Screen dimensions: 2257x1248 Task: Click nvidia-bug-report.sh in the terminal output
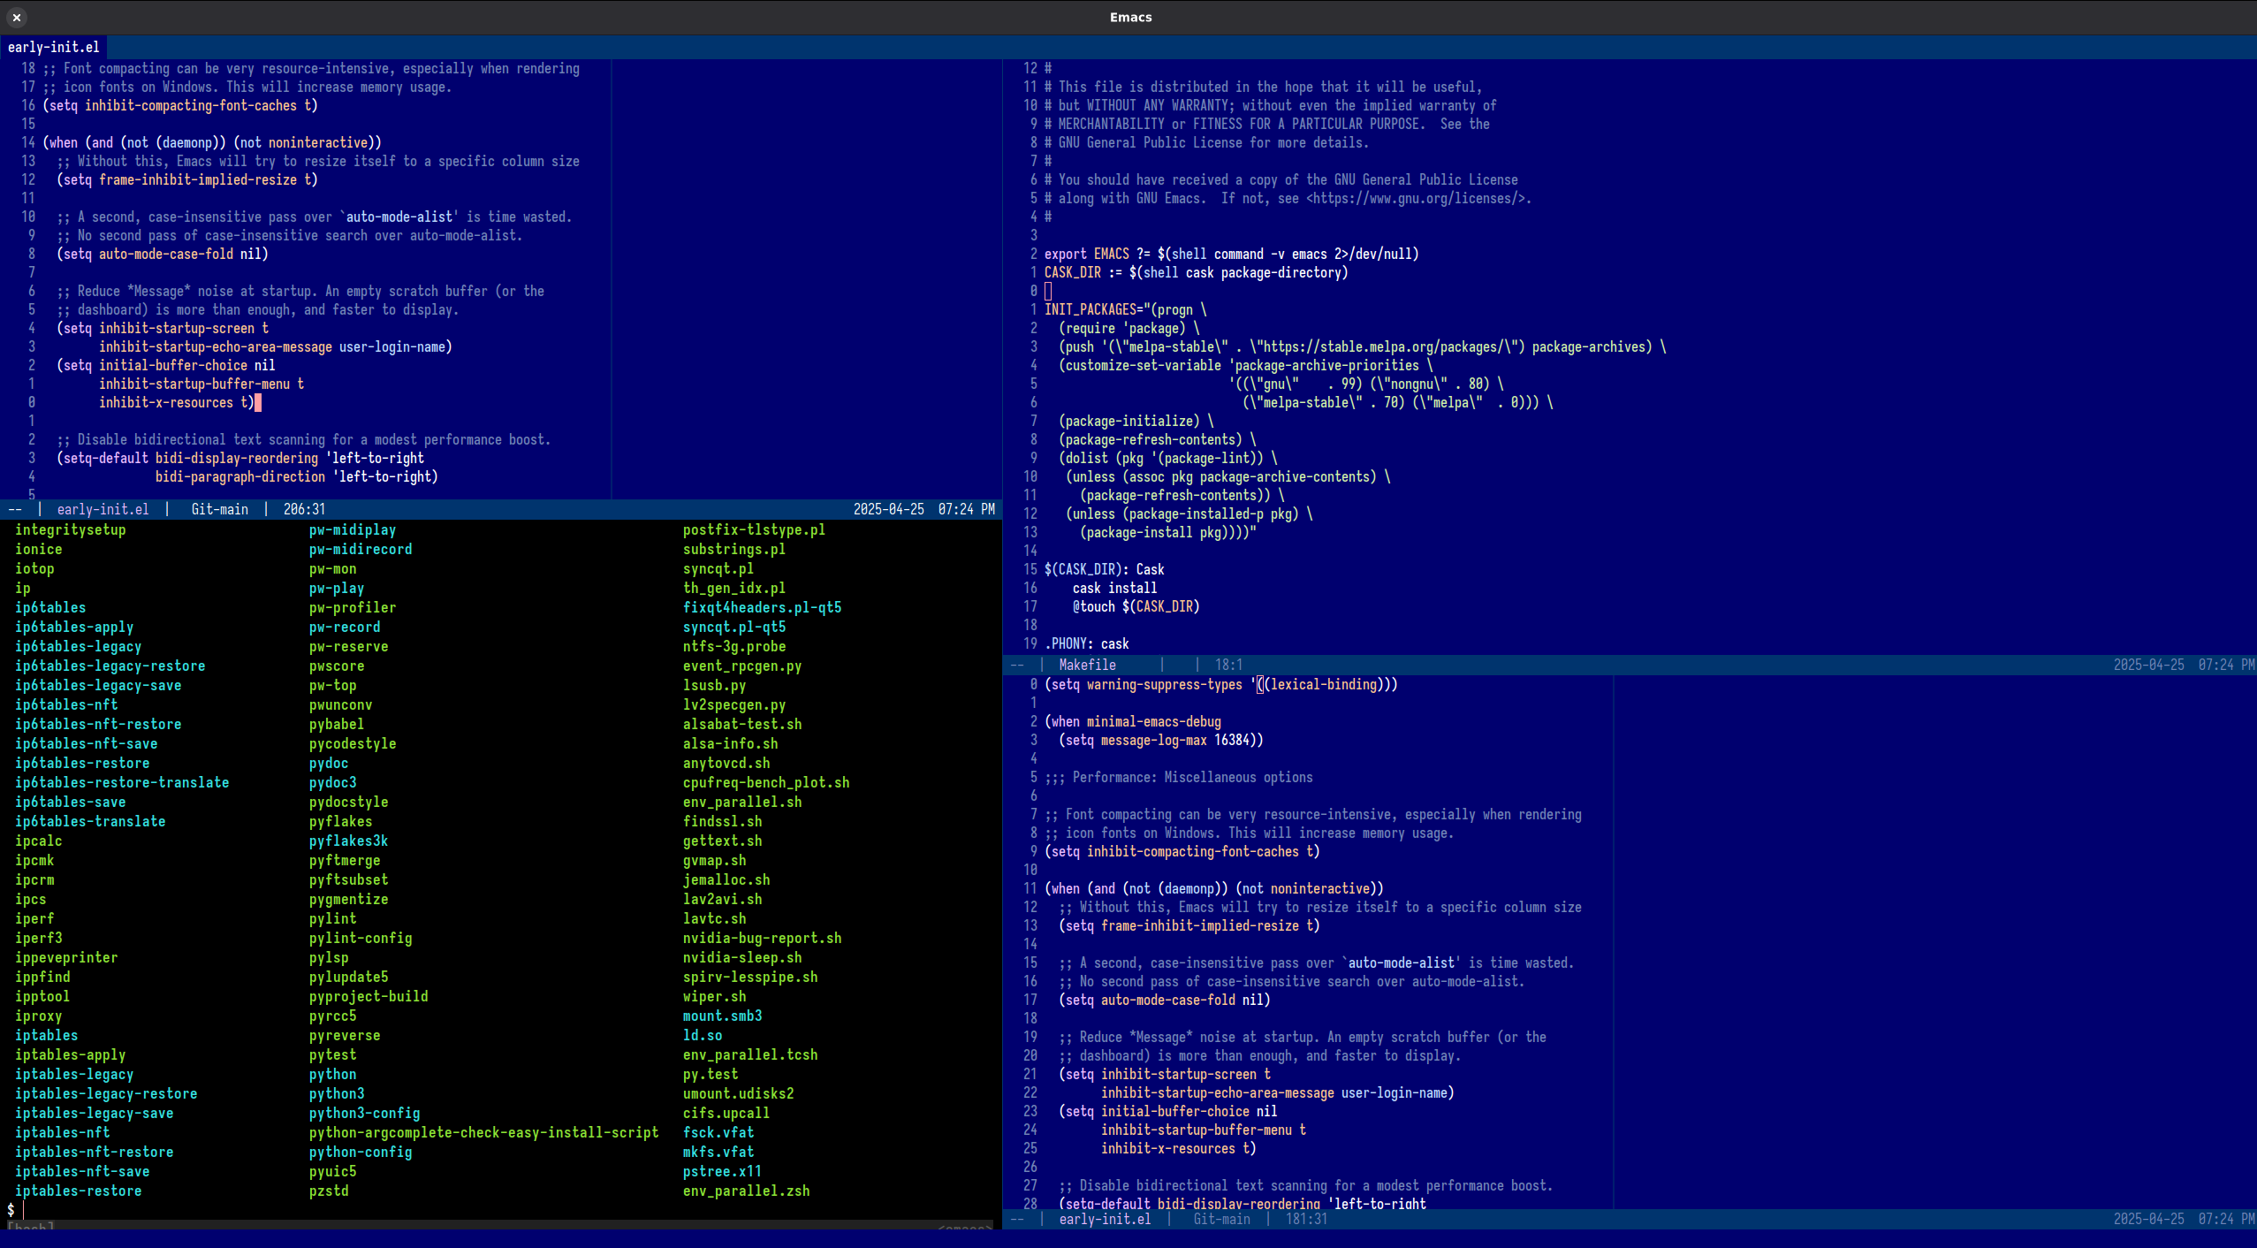click(x=762, y=938)
